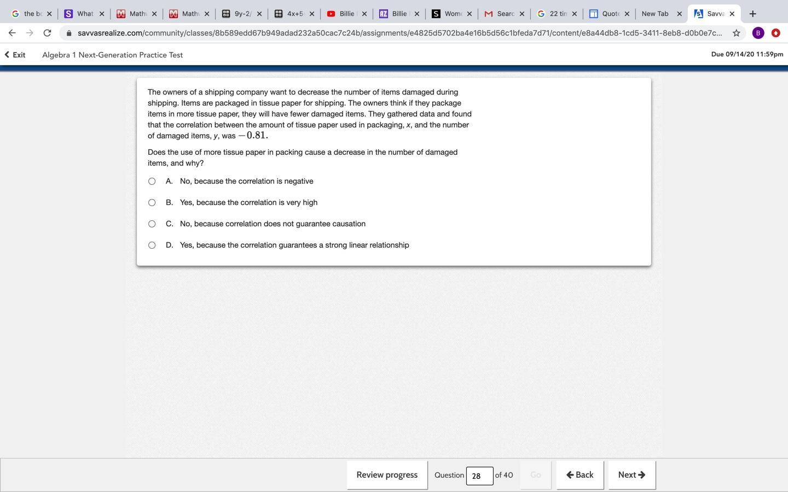
Task: Close the New Tab tab
Action: pyautogui.click(x=679, y=14)
